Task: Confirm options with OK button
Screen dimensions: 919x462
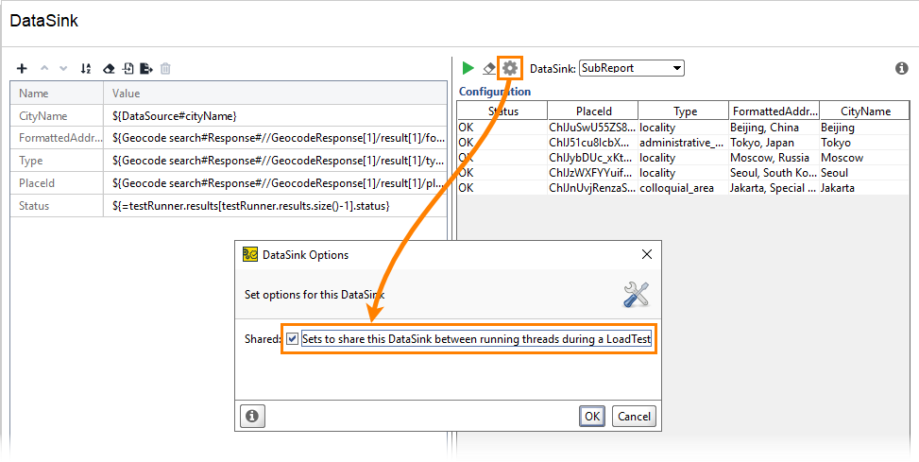Action: click(592, 417)
